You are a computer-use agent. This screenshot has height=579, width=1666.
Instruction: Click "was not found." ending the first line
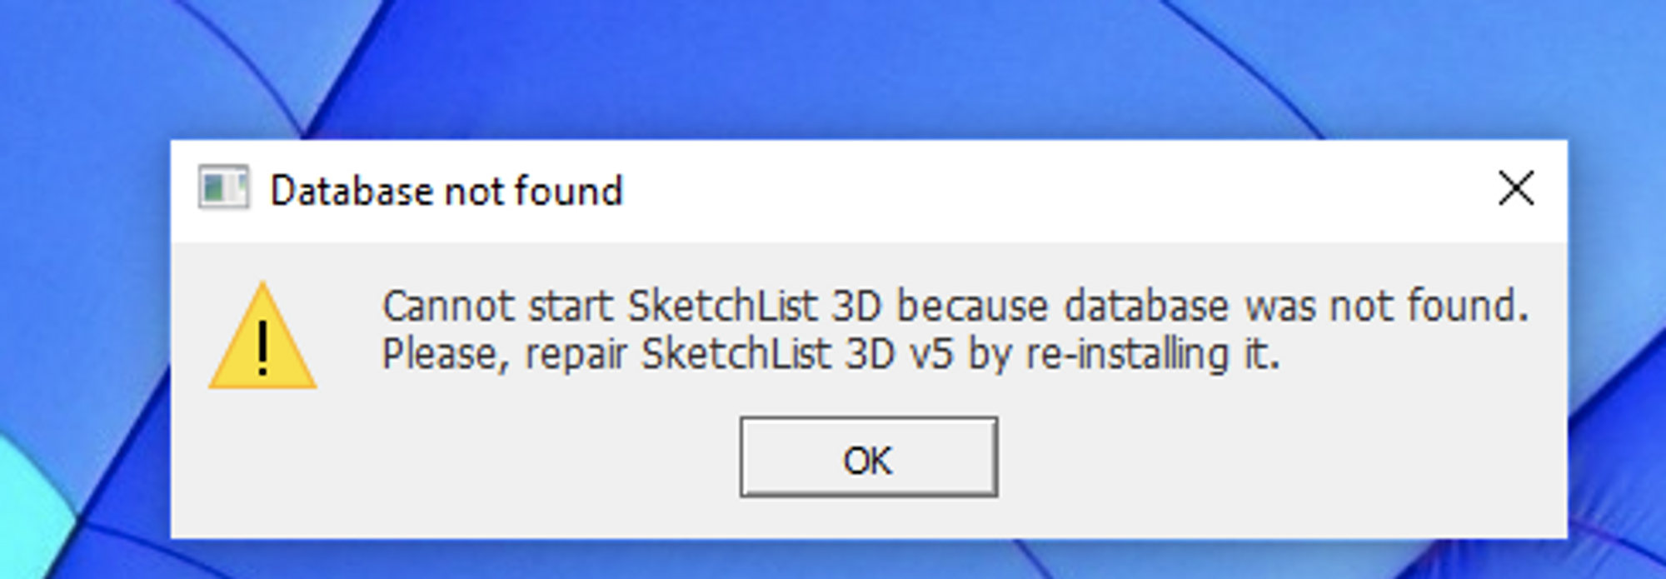coord(1386,306)
